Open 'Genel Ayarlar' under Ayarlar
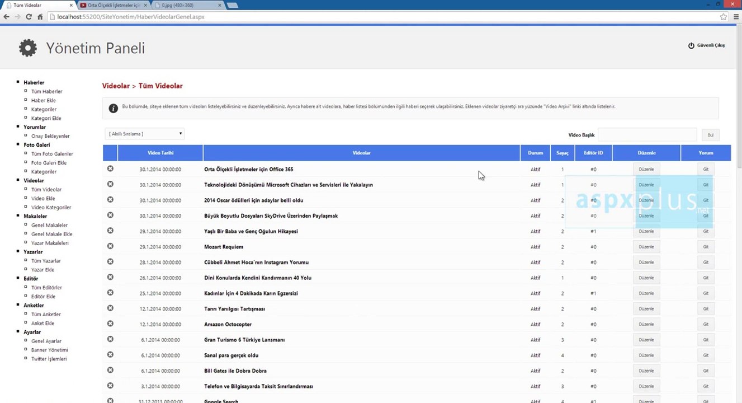742x403 pixels. coord(46,341)
